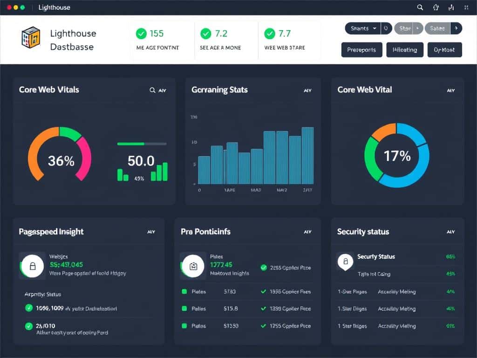Open the search icon in Core Web Vitals panel
Image resolution: width=477 pixels, height=358 pixels.
tap(152, 89)
